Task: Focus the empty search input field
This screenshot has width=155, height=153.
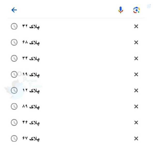Action: [65, 10]
